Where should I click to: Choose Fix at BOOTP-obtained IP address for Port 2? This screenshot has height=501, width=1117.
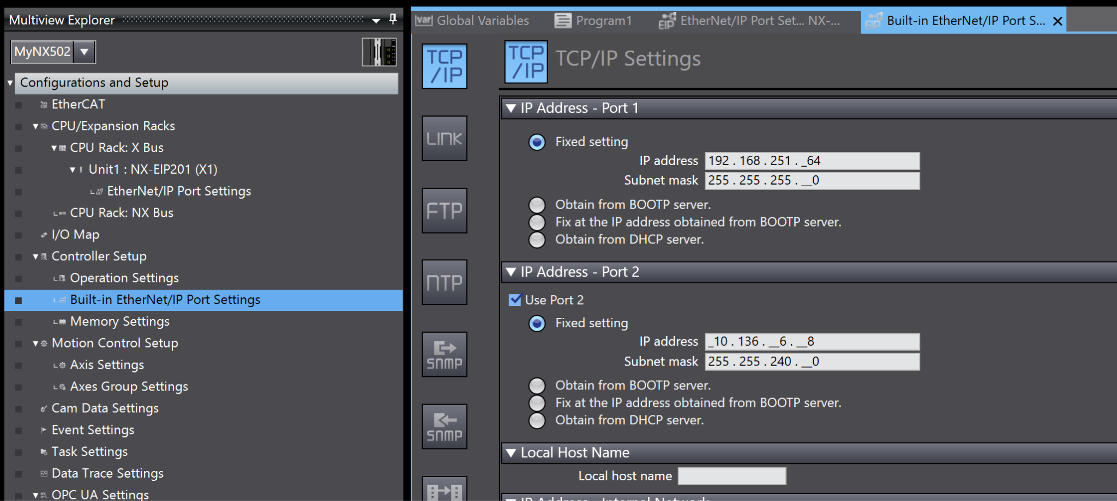point(537,403)
